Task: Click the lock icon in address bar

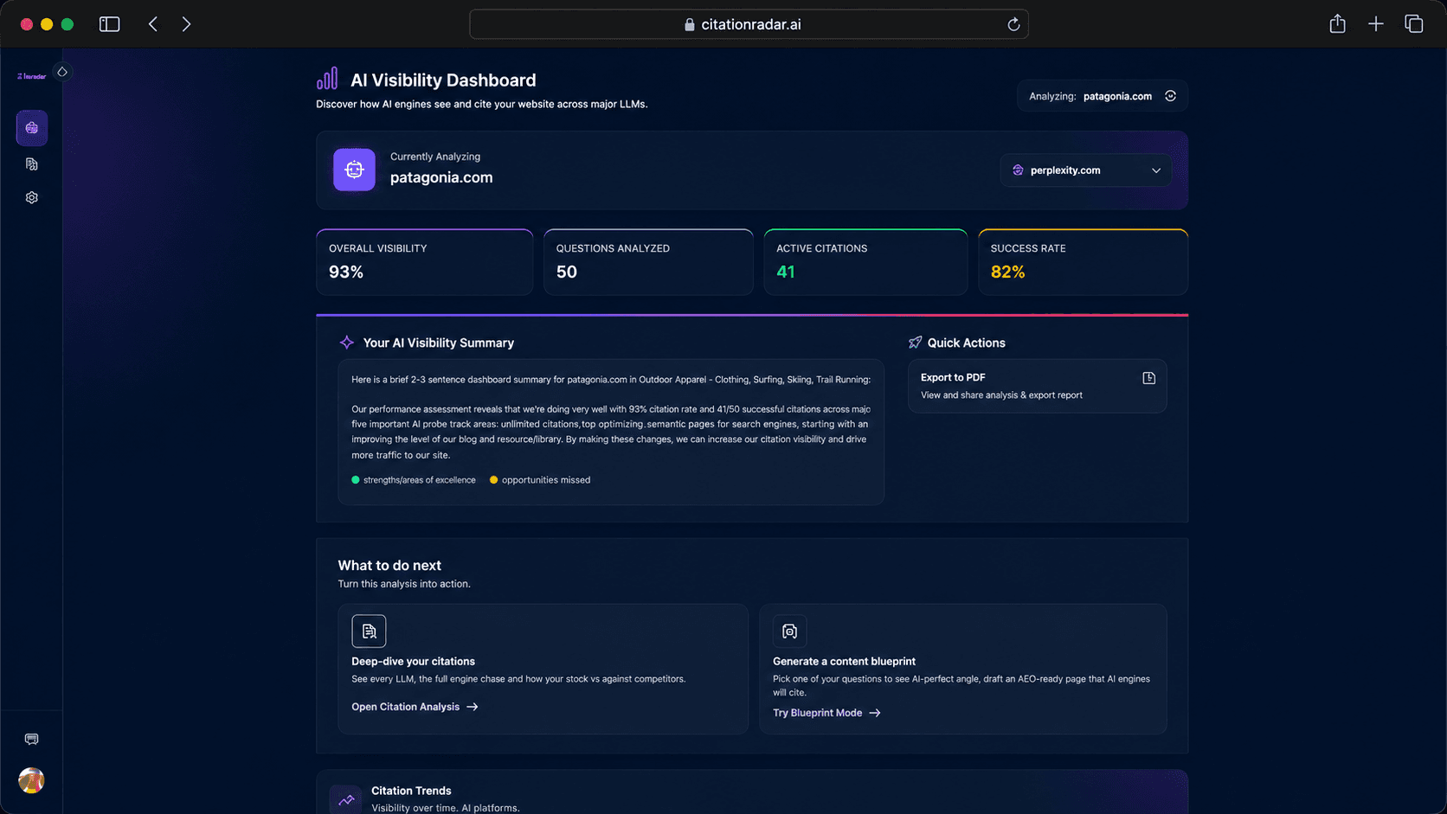Action: 690,24
